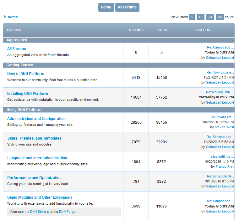Open Sebastian Leupold profile in All Forums row
The height and width of the screenshot is (220, 239).
pos(220,58)
